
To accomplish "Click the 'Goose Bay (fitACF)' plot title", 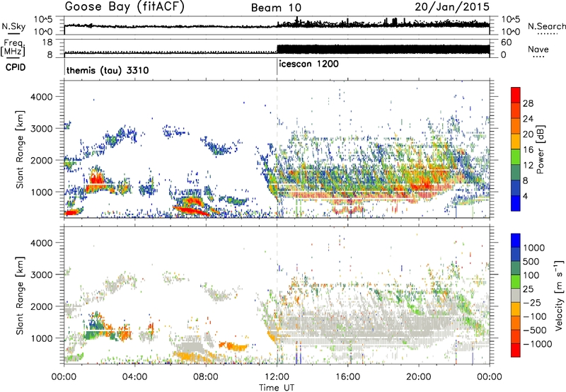I will [x=125, y=7].
